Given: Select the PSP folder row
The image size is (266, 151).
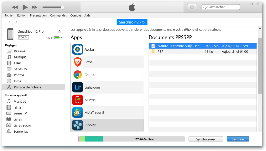Looking at the screenshot, I should pyautogui.click(x=203, y=52).
